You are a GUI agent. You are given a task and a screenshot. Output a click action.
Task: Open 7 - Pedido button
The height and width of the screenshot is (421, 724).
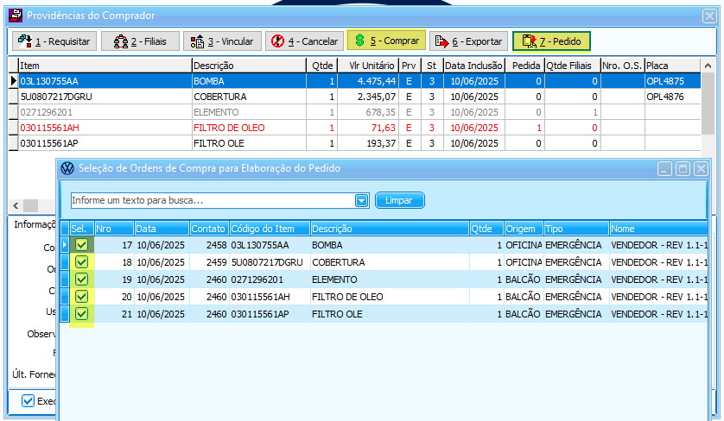(x=551, y=41)
